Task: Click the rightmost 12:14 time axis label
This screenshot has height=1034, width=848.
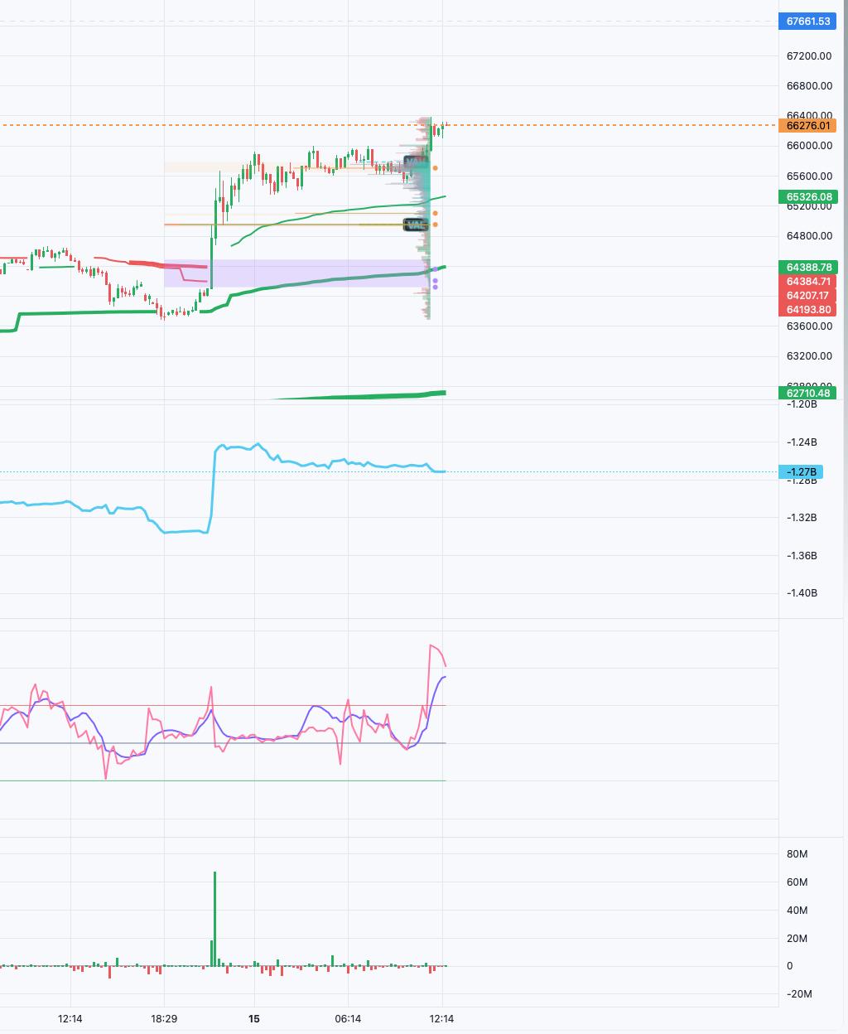Action: (441, 1018)
